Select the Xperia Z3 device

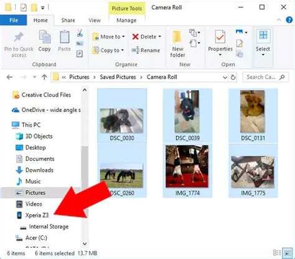(x=32, y=216)
